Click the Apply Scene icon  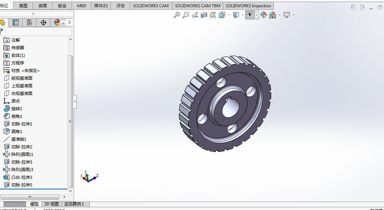coord(272,15)
